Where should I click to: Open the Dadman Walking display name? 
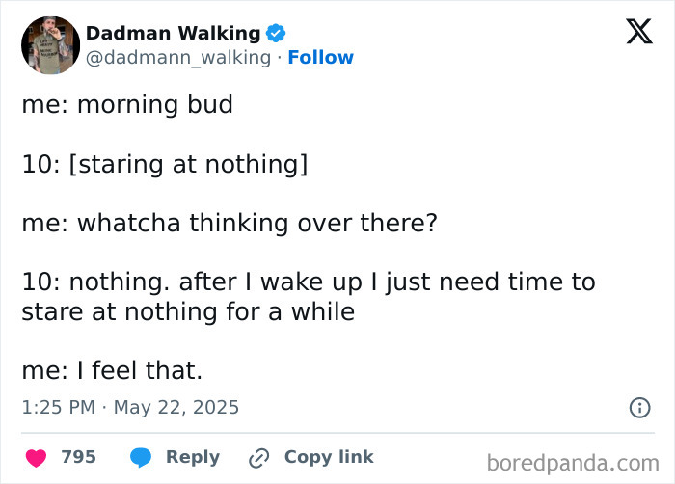tap(174, 33)
